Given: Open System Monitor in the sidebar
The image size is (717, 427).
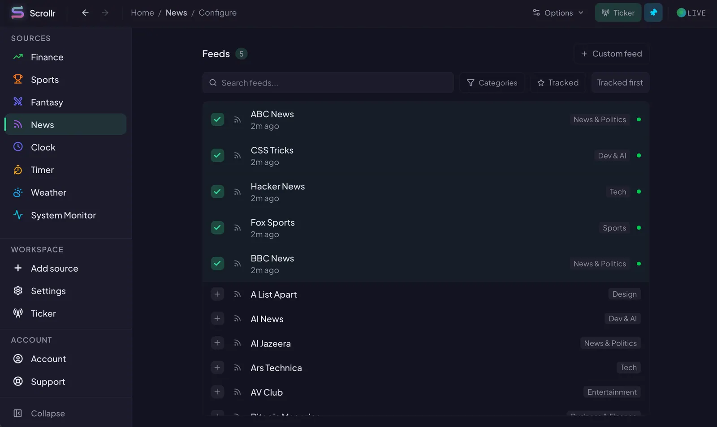Looking at the screenshot, I should (65, 215).
